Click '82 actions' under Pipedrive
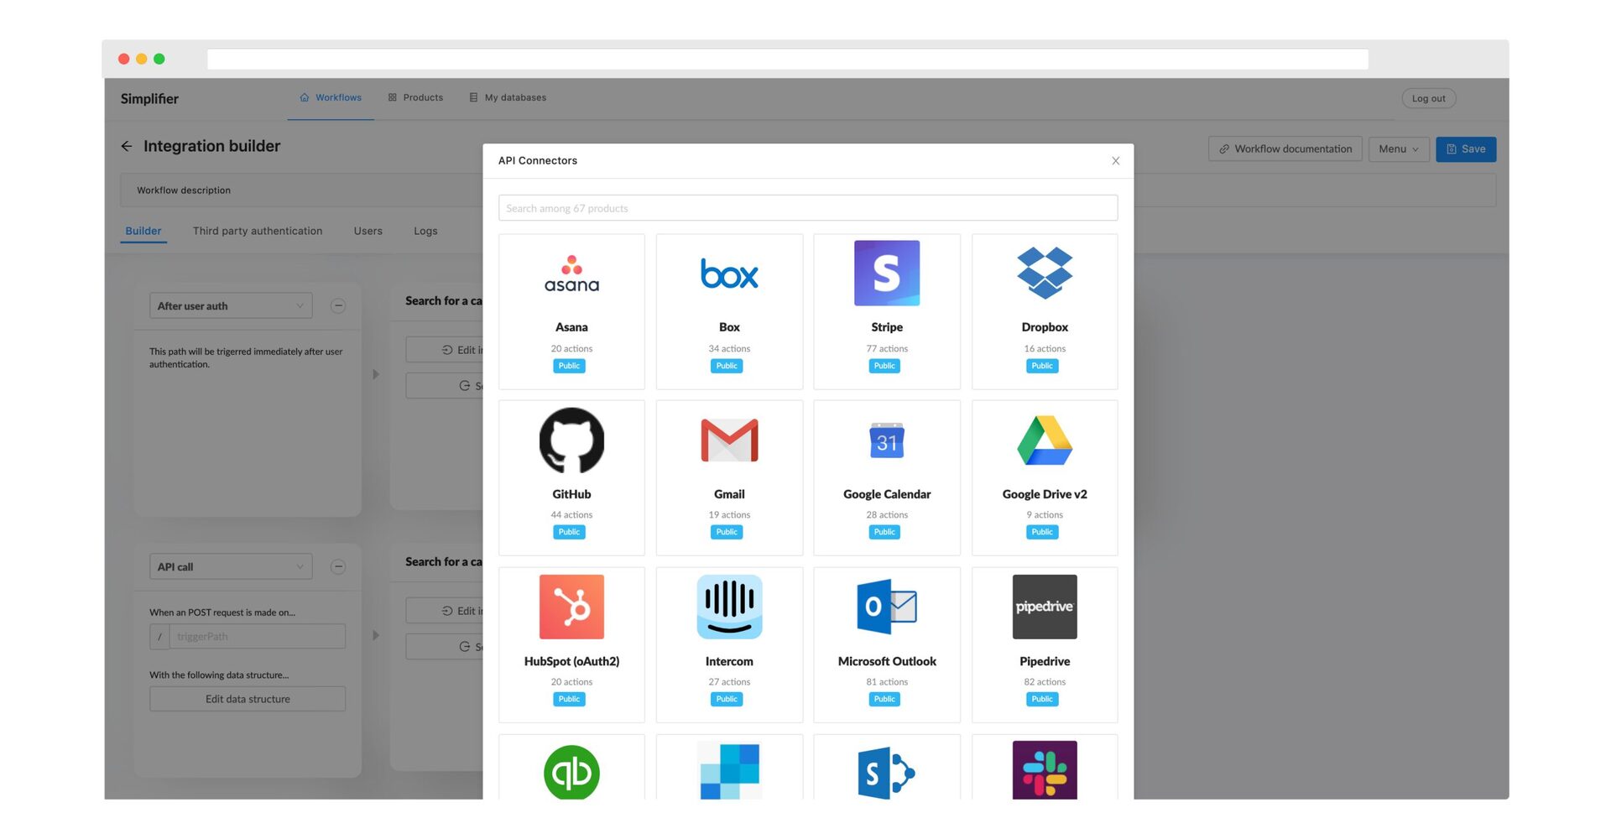Screen dimensions: 1611x839 point(1045,682)
